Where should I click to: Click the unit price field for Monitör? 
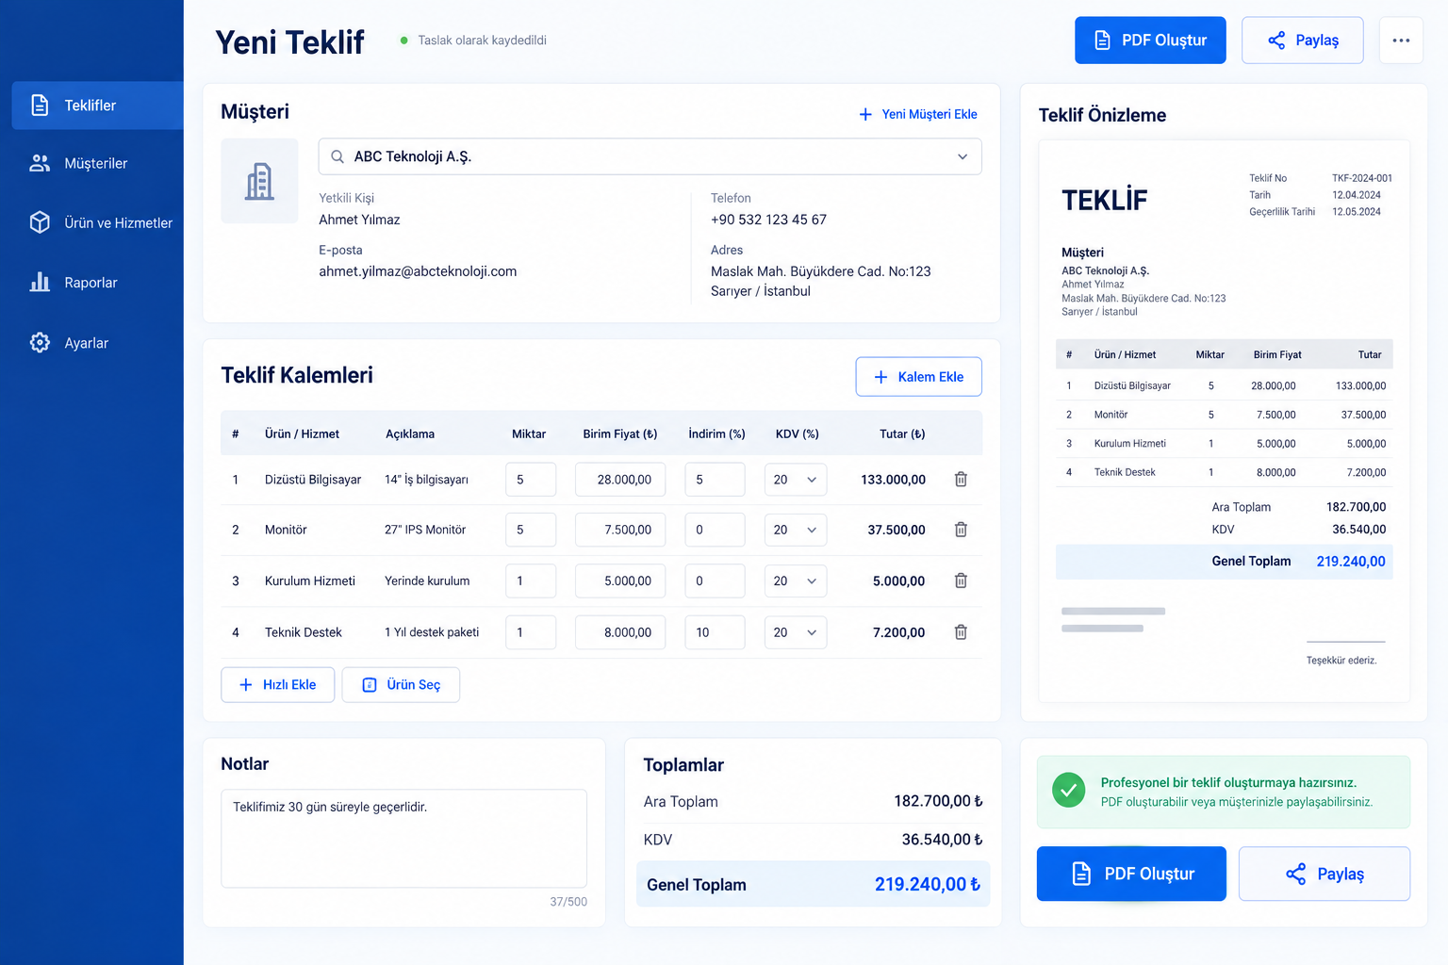pyautogui.click(x=620, y=530)
